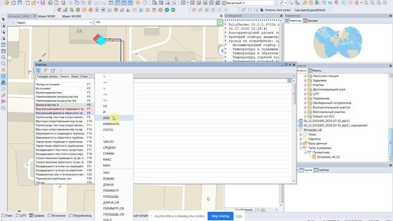This screenshot has width=393, height=221.
Task: Select the pan hand tool in left sidebar
Action: pyautogui.click(x=3, y=70)
